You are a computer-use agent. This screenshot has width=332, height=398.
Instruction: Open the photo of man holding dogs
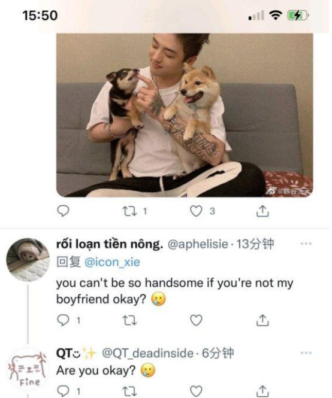point(185,115)
